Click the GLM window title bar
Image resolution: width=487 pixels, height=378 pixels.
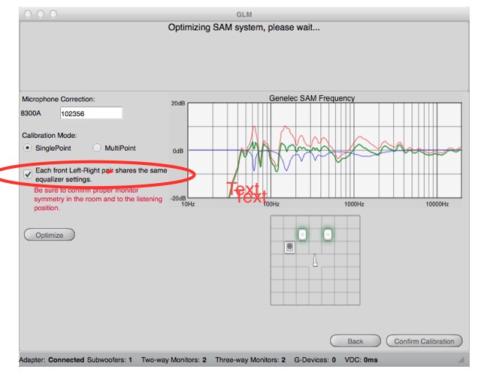(243, 13)
